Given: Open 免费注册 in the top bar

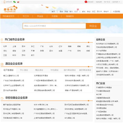Looking at the screenshot, I should tap(99, 2).
